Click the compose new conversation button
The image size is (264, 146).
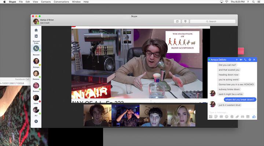[x=177, y=22]
